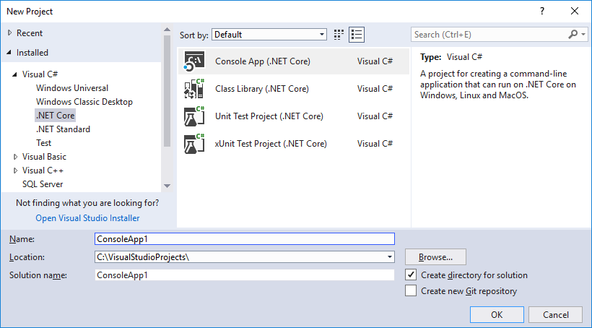This screenshot has height=328, width=592.
Task: Click the Console App template icon
Action: tap(194, 61)
